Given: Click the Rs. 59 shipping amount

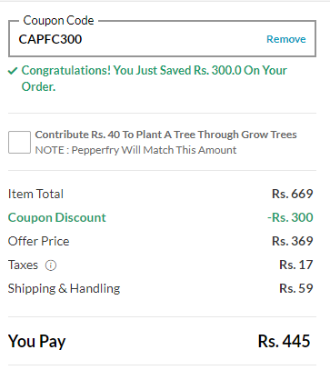Looking at the screenshot, I should [296, 288].
